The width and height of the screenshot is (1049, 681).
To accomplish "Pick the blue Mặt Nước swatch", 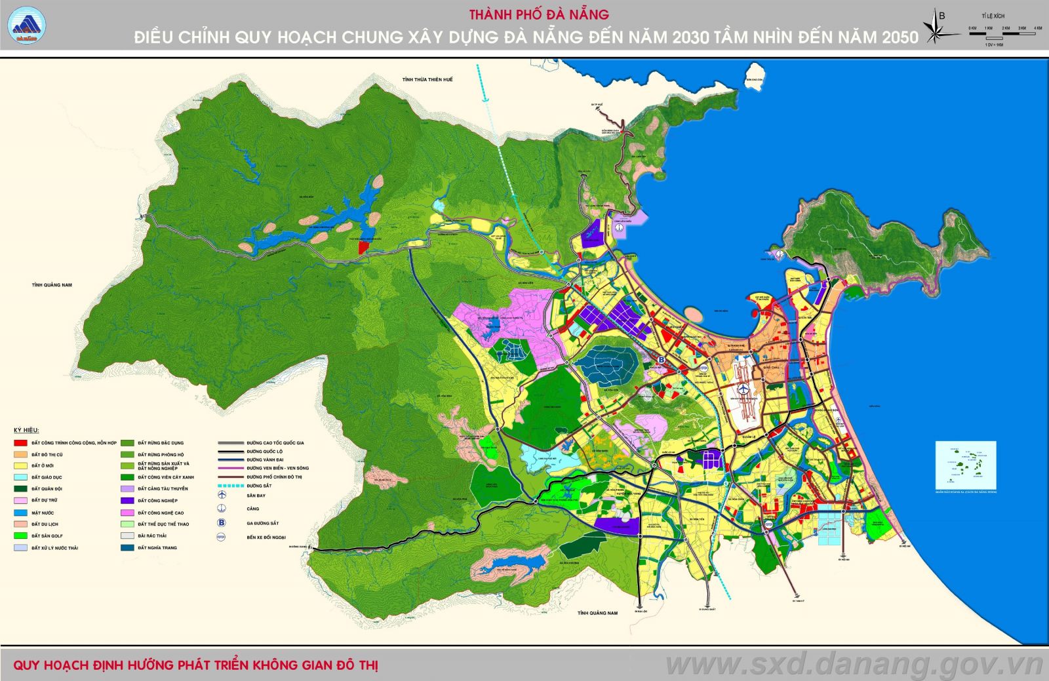I will (x=21, y=513).
